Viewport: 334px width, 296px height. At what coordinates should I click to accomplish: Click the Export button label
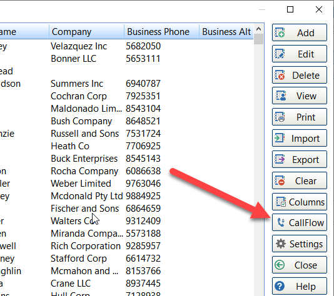click(x=305, y=160)
